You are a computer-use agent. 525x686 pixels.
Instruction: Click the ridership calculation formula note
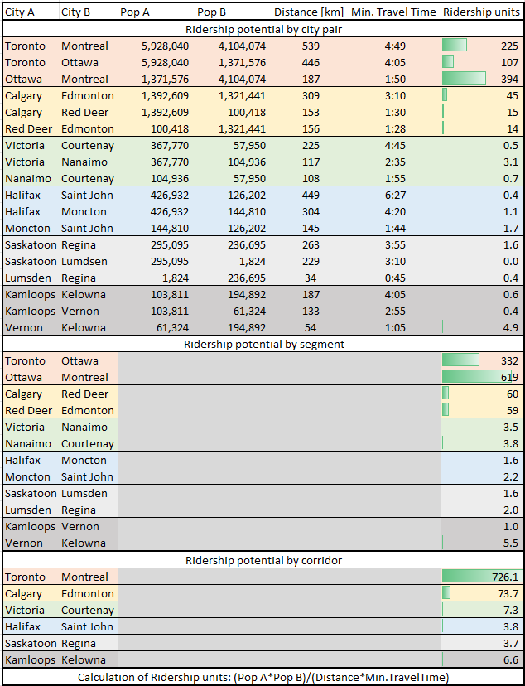262,677
